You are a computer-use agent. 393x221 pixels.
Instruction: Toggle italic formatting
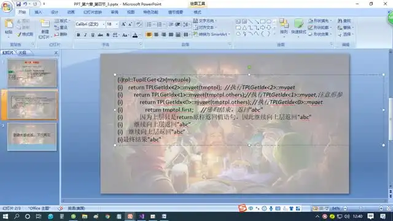(x=85, y=35)
